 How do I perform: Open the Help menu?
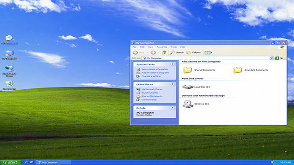[183, 47]
